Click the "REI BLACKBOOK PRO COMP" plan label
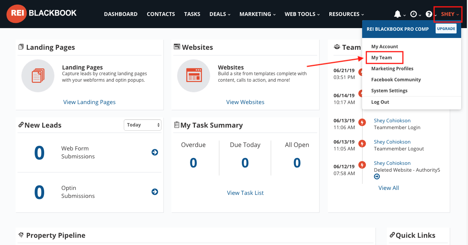The image size is (468, 245). (x=398, y=29)
